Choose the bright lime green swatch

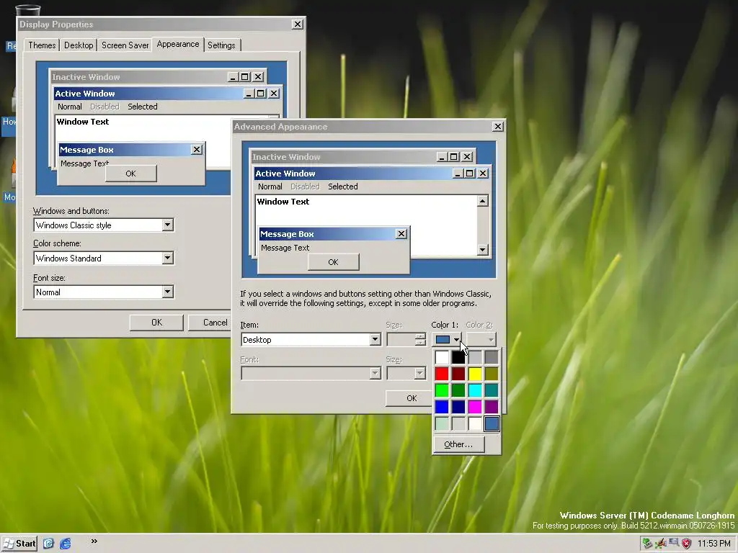(x=442, y=390)
